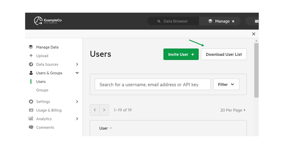284x149 pixels.
Task: Select Groups in the sidebar
Action: coord(42,90)
